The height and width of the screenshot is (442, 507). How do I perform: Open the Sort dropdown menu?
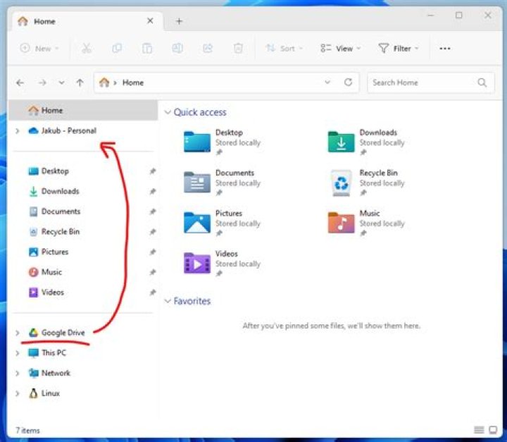click(x=284, y=49)
